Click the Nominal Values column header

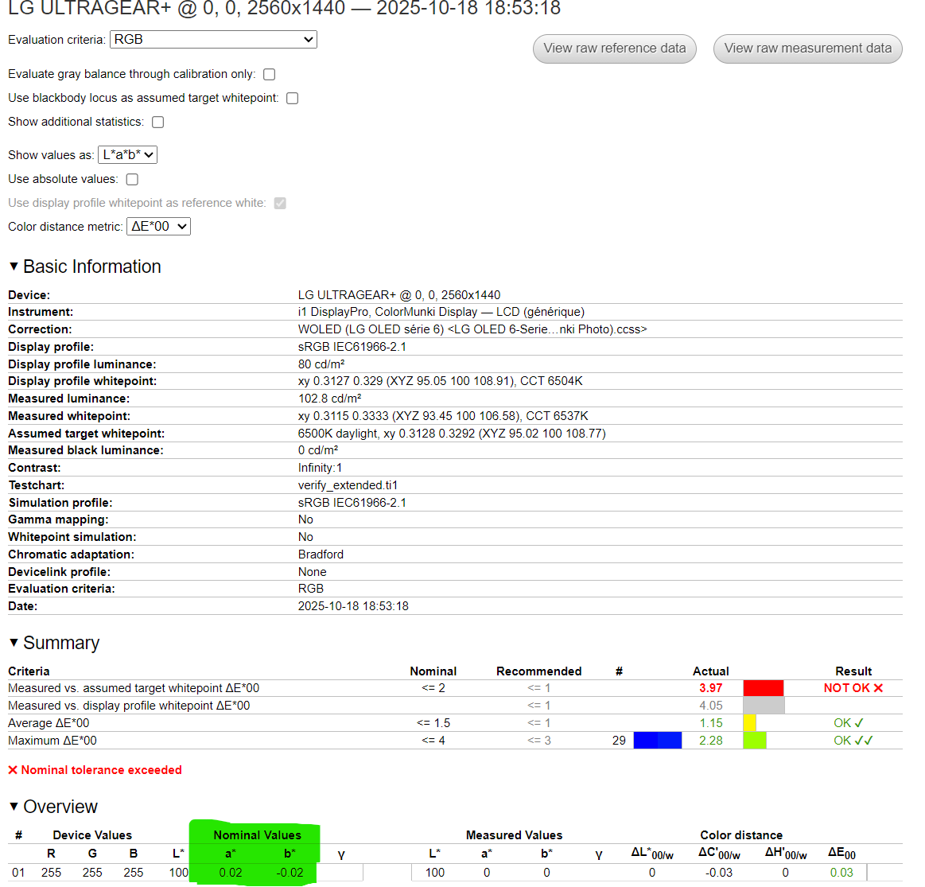click(257, 835)
